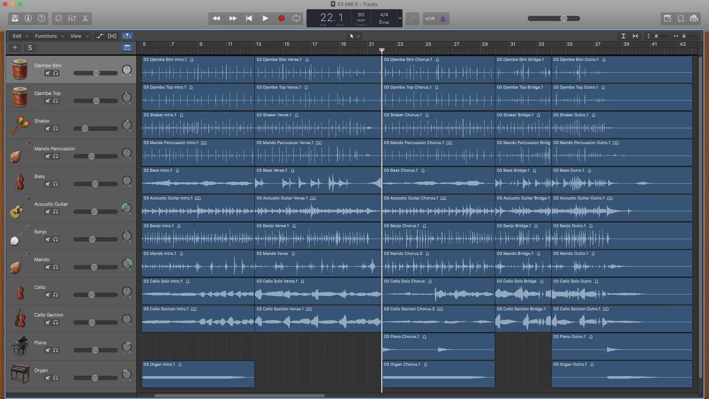This screenshot has height=399, width=709.
Task: Click the Rewind to beginning icon
Action: pos(249,18)
